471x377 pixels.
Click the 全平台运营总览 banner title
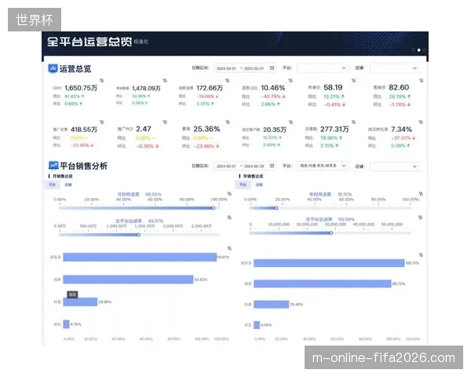point(89,42)
